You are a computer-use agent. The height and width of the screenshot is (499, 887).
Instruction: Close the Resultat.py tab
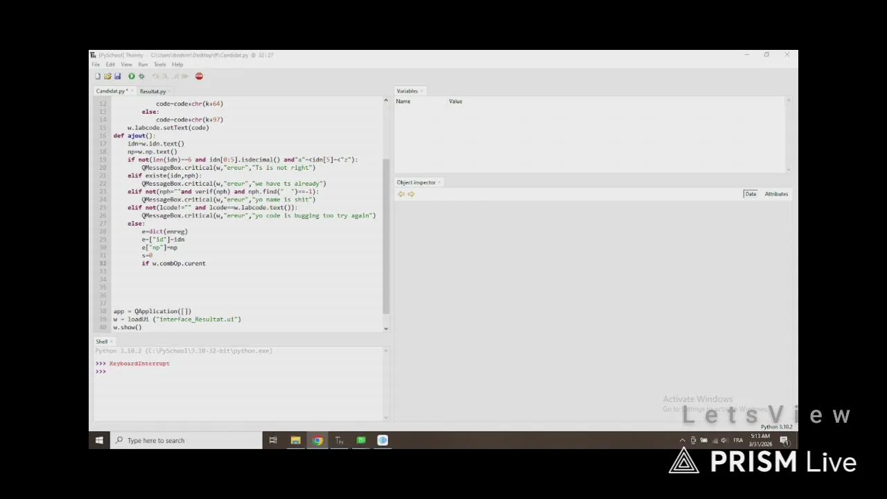click(168, 91)
